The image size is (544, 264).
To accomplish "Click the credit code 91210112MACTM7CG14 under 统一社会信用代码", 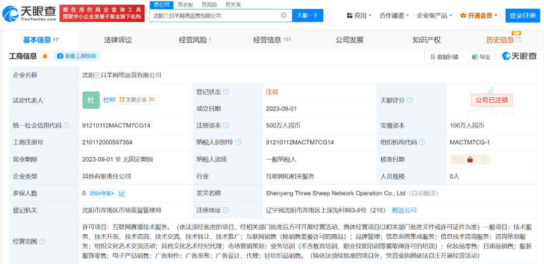I will 116,125.
